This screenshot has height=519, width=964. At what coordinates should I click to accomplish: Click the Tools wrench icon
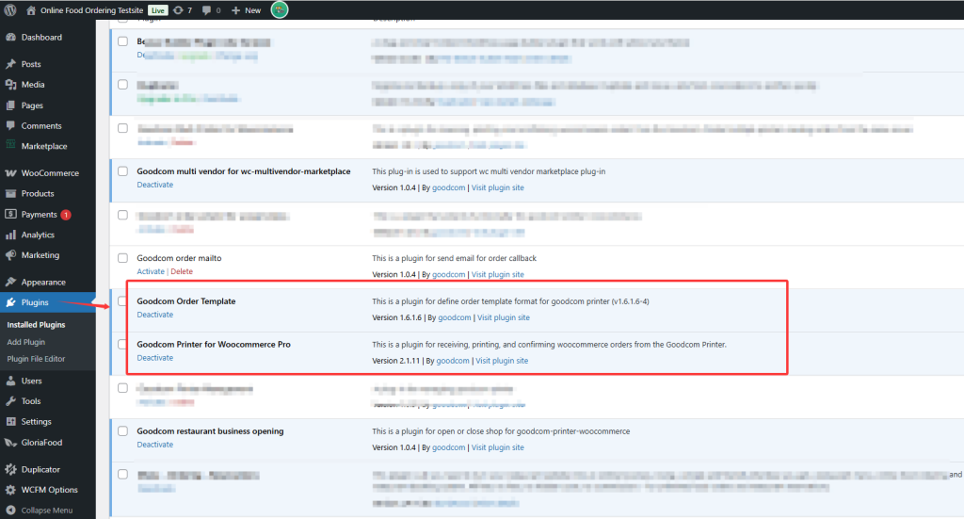(10, 401)
